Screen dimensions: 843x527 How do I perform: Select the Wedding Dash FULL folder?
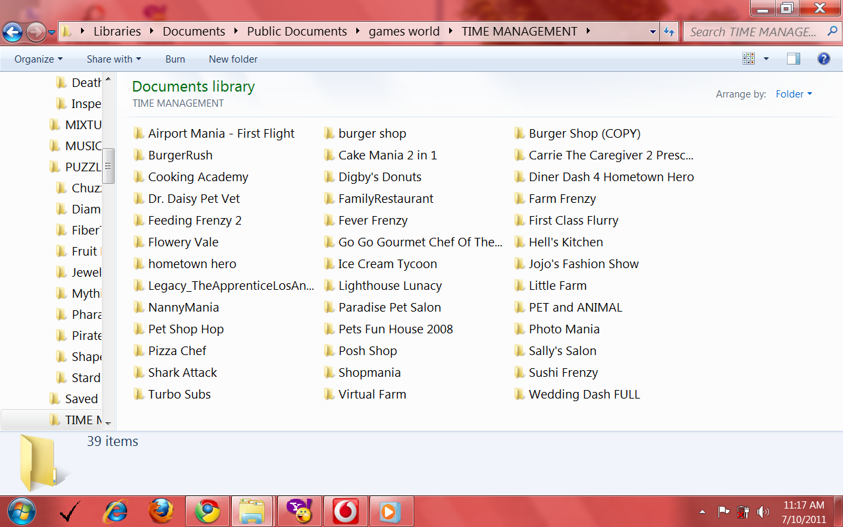577,395
